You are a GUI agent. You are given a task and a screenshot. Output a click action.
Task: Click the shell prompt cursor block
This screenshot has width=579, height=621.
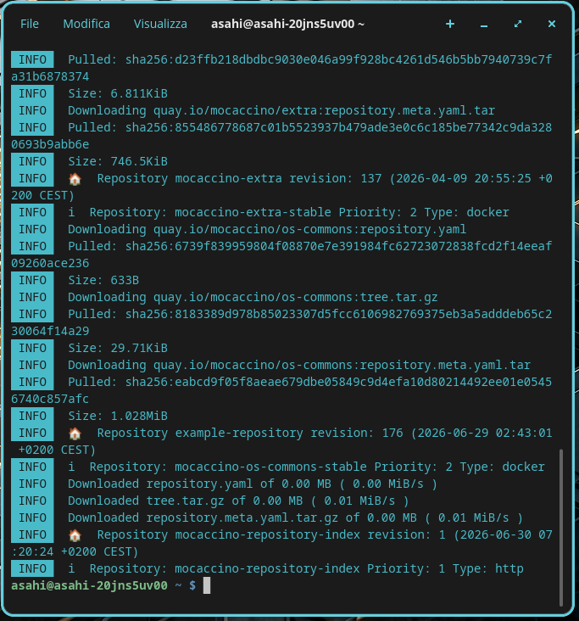pos(207,585)
